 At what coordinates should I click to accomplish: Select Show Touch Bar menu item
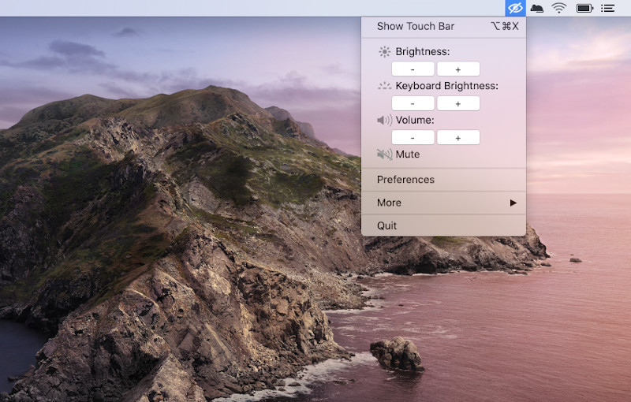[443, 27]
